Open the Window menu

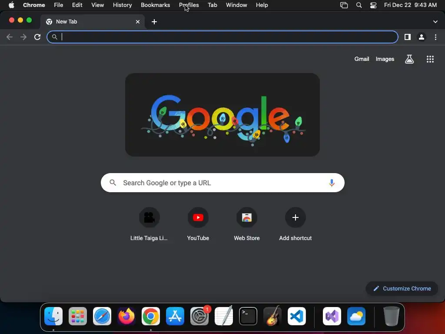236,5
